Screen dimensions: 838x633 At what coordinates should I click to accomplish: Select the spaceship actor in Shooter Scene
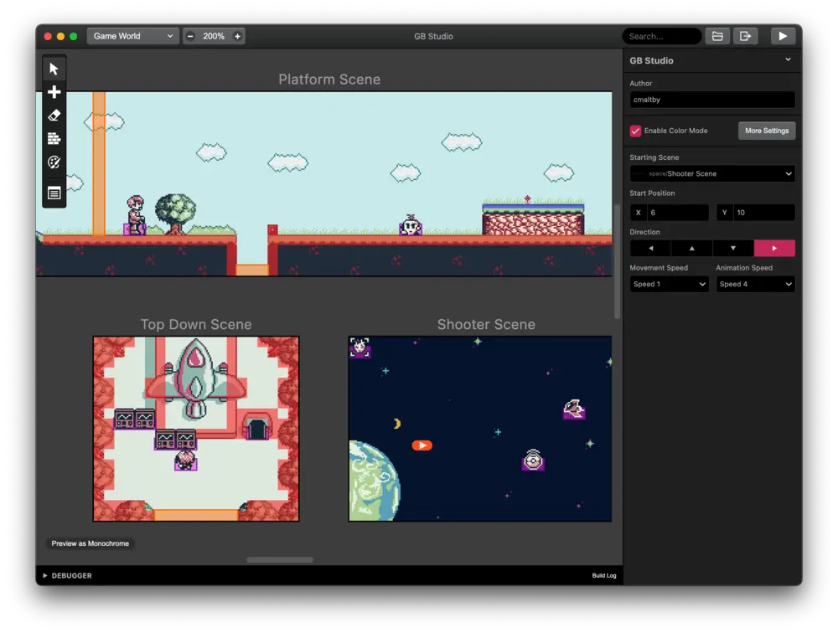pyautogui.click(x=574, y=409)
